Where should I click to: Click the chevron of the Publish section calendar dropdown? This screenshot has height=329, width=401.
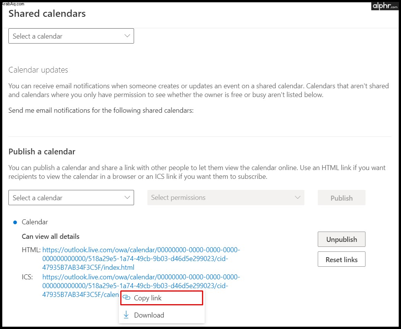coord(127,198)
